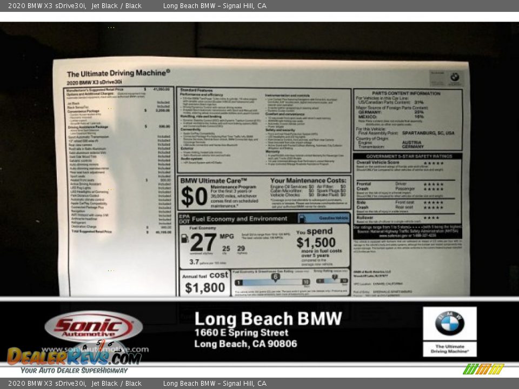Click the '$1,500' fuel cost figure
Image resolution: width=519 pixels, height=389 pixels.
(316, 243)
